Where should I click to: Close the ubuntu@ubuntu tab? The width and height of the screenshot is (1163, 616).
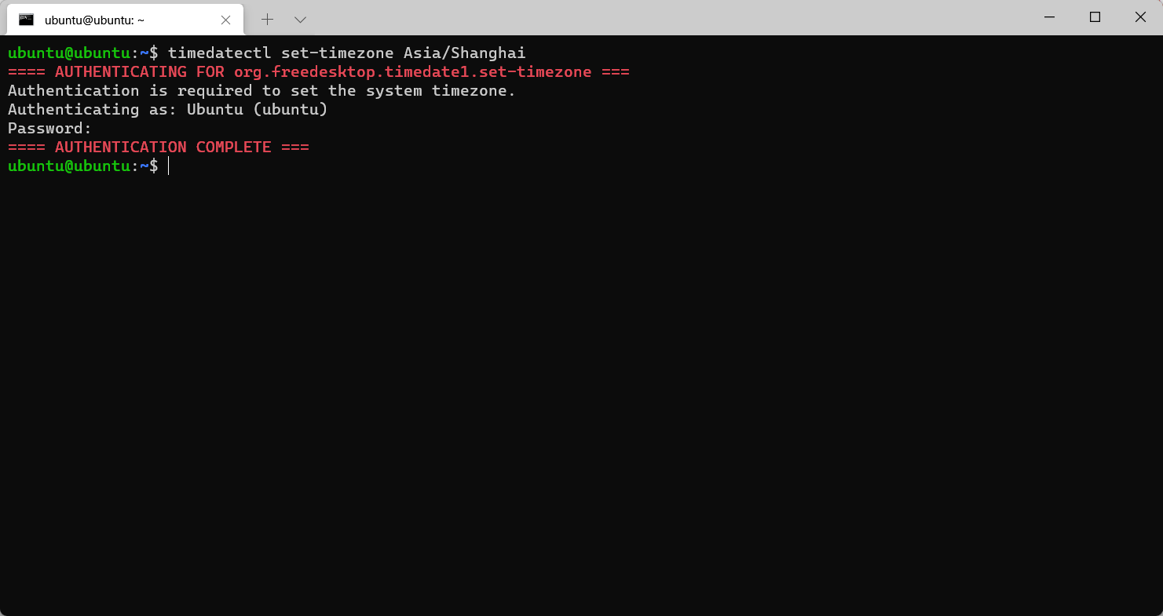pyautogui.click(x=225, y=20)
